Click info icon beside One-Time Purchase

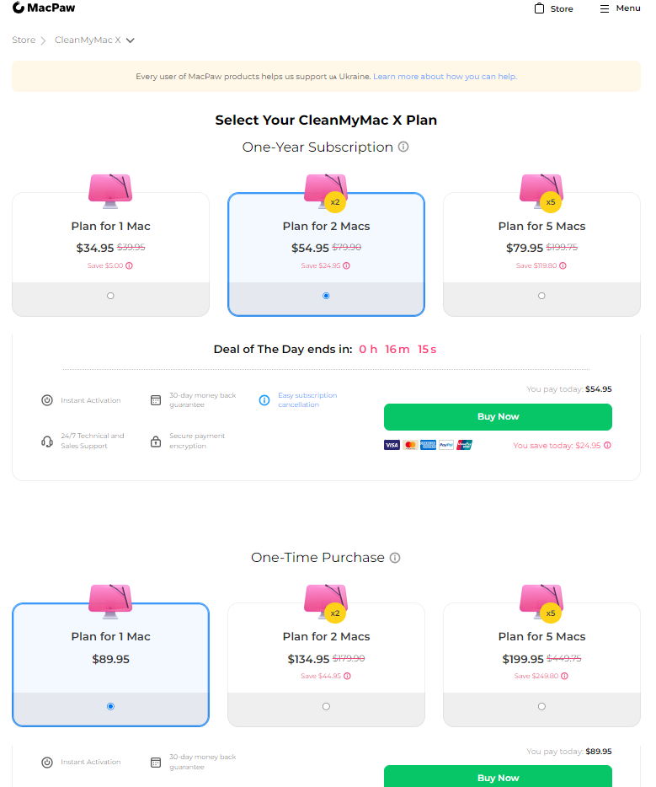[x=395, y=558]
